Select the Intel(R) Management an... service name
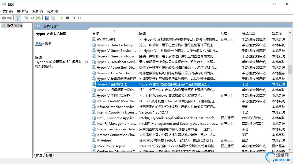Screen dimensions: 293x164 pyautogui.click(x=117, y=124)
